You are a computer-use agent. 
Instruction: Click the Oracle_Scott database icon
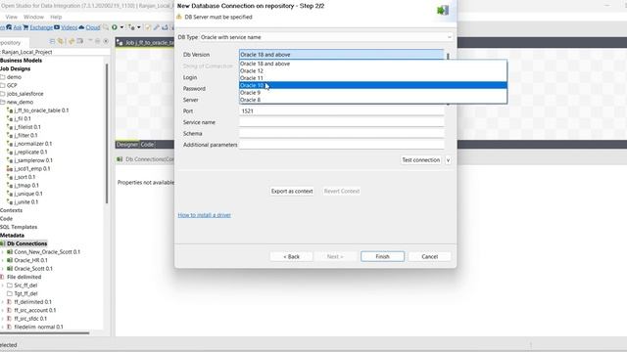10,269
